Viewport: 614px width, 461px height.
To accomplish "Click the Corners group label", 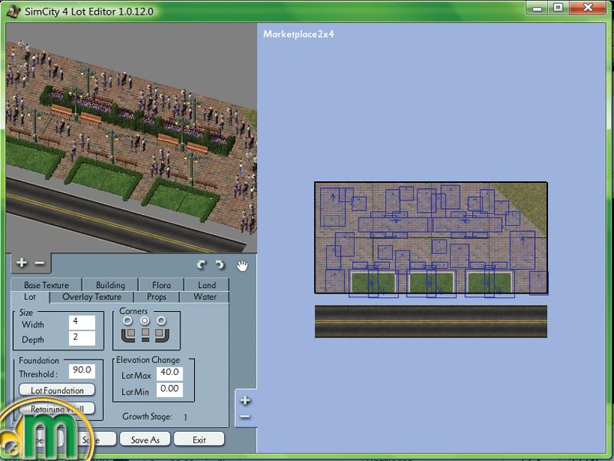I will [x=134, y=311].
